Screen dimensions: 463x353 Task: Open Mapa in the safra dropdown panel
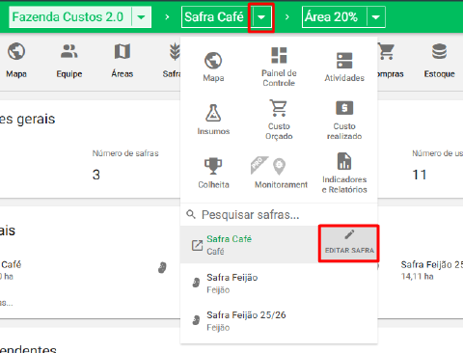[213, 67]
